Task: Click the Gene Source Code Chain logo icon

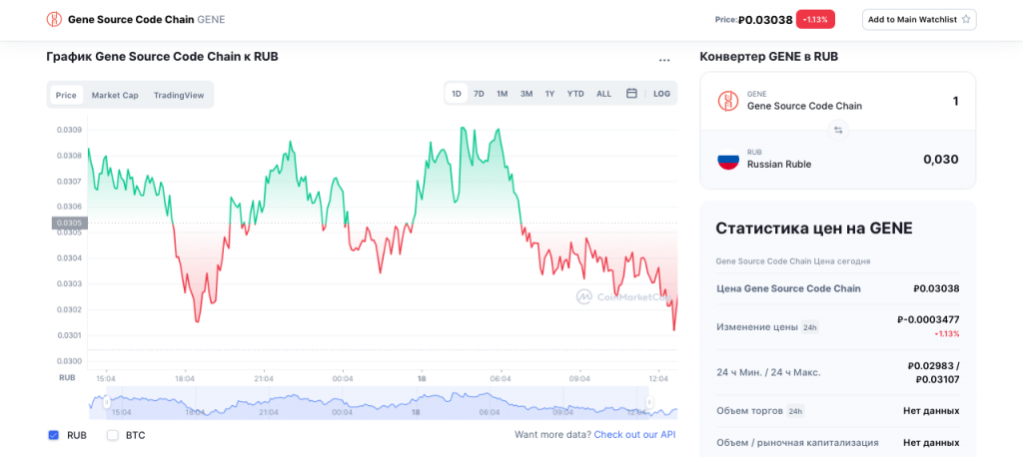Action: [x=54, y=19]
